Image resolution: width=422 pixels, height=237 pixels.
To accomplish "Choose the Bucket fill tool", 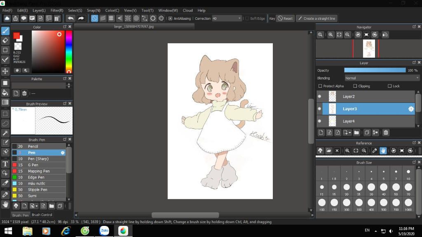I will pyautogui.click(x=5, y=93).
